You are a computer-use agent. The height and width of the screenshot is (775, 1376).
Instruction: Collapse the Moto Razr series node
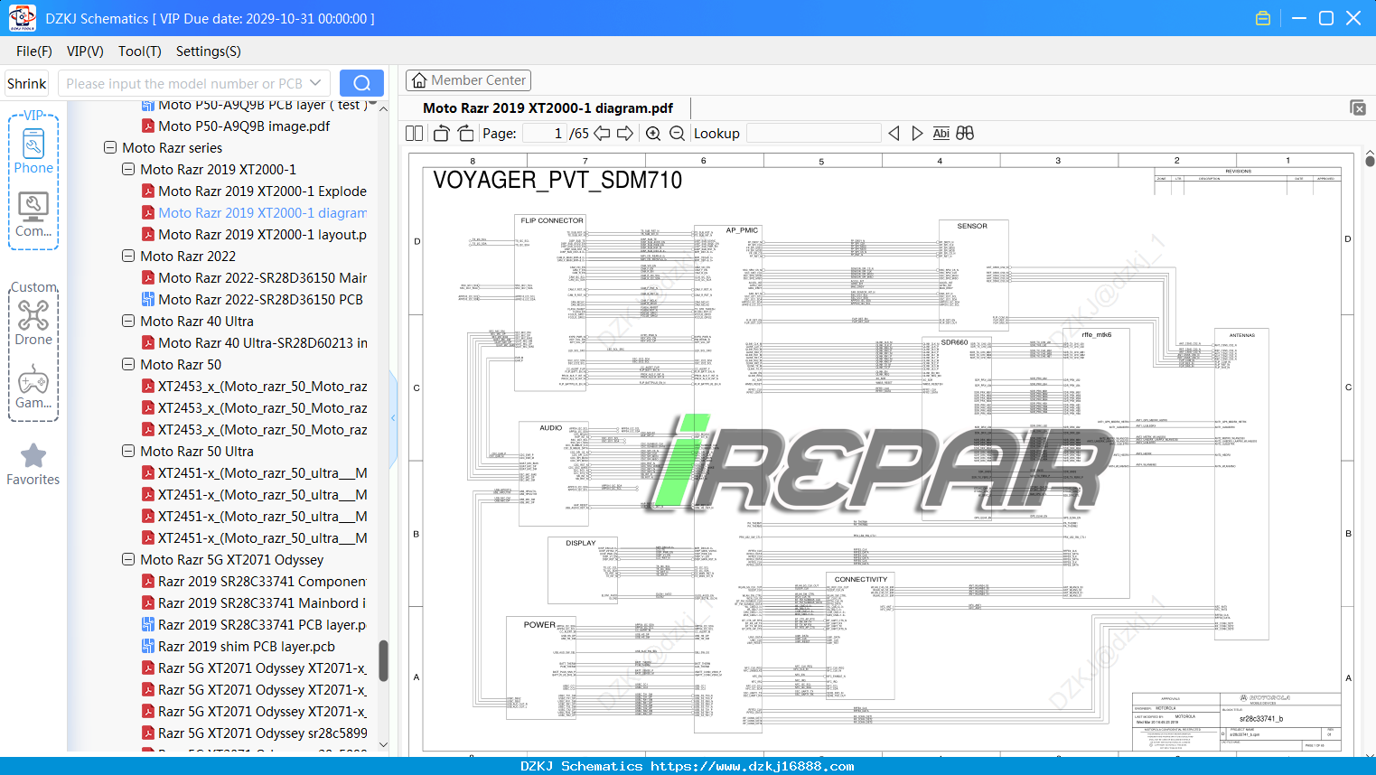click(x=110, y=147)
